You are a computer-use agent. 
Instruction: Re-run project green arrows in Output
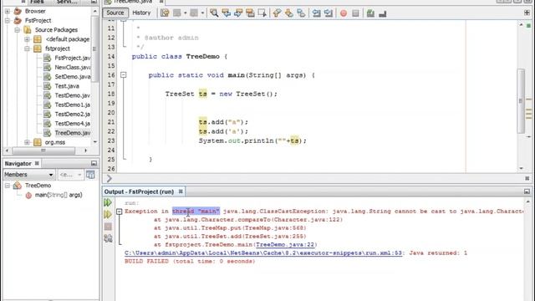108,202
